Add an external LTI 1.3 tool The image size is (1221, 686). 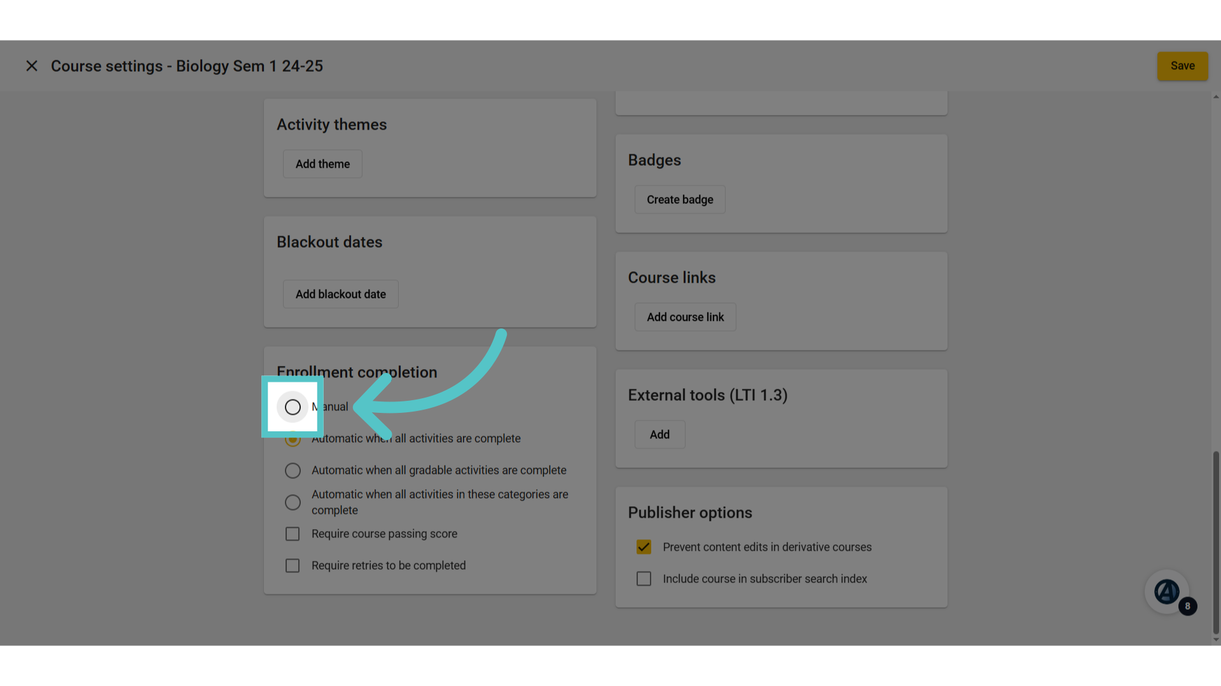click(659, 434)
